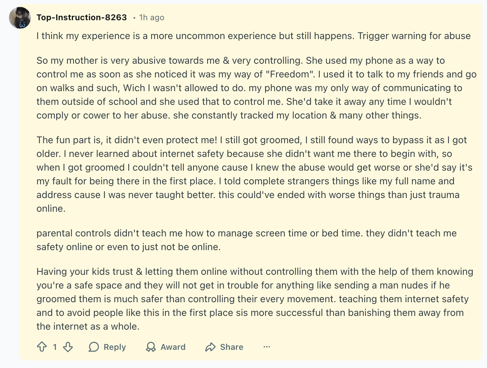Open the '1h ago' comment permalink
The width and height of the screenshot is (487, 368).
pyautogui.click(x=152, y=17)
